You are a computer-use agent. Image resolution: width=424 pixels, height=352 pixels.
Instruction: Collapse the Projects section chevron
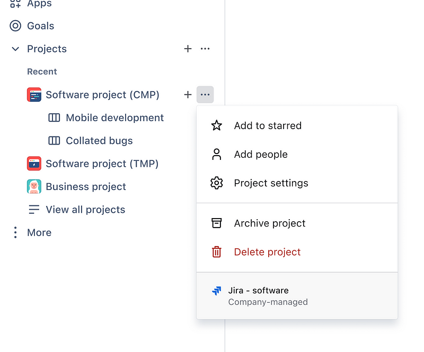pos(15,49)
